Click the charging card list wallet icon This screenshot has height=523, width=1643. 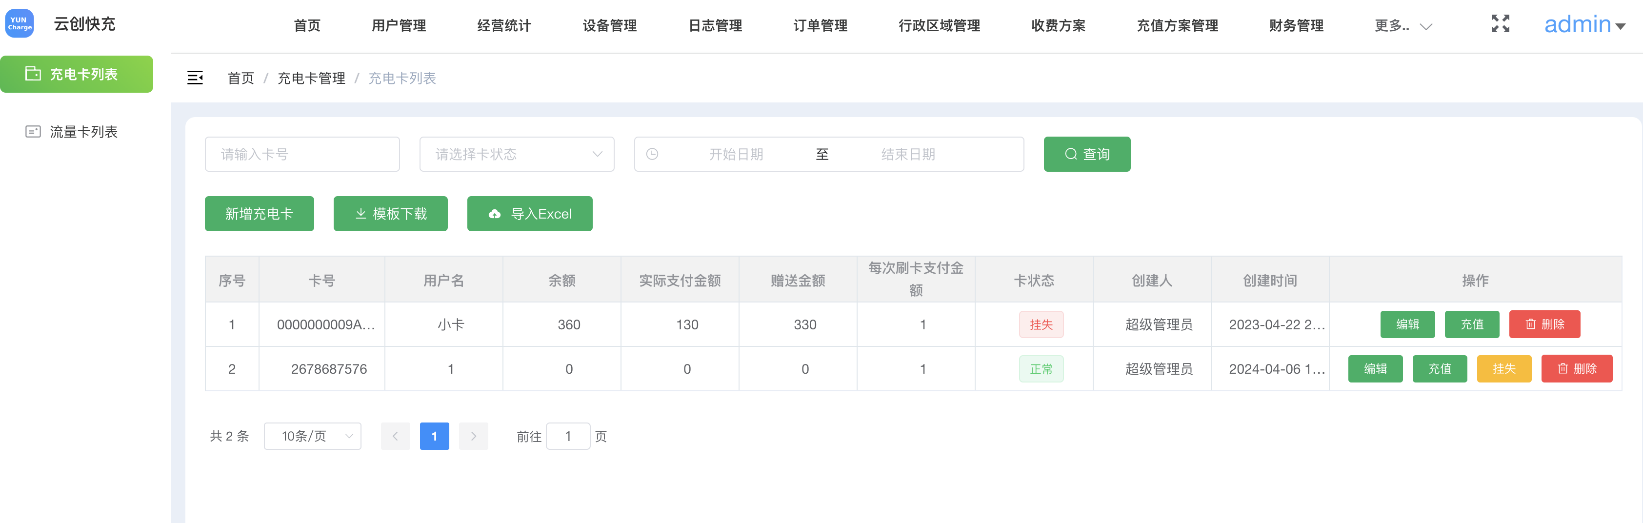click(x=33, y=73)
